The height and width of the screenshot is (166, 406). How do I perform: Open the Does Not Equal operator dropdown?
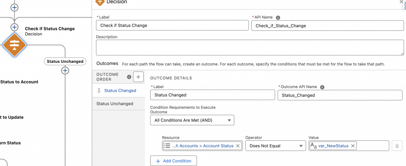click(273, 146)
